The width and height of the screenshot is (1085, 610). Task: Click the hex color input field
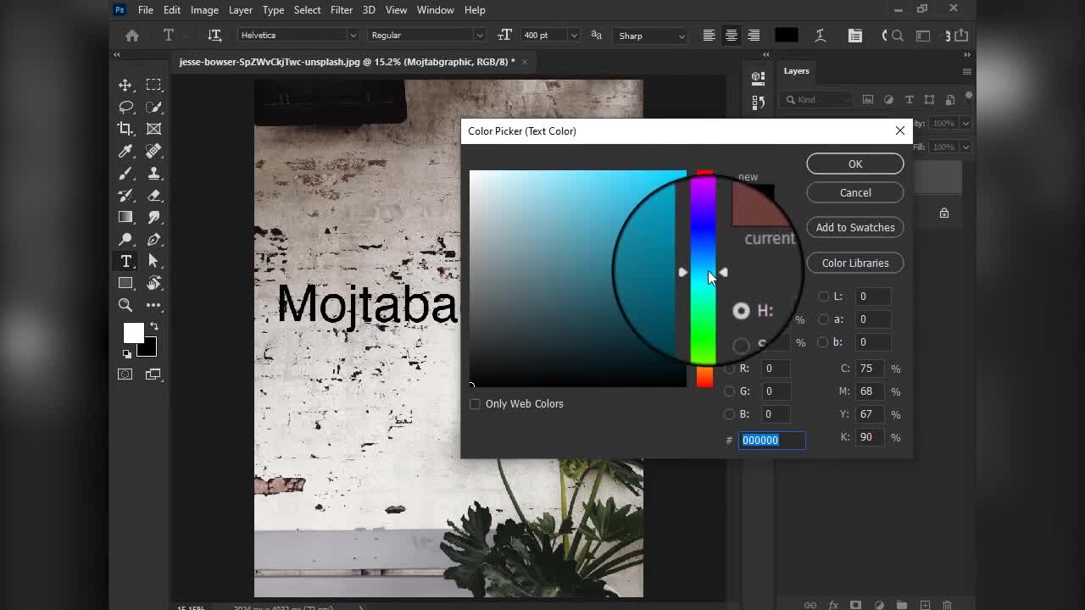point(771,440)
